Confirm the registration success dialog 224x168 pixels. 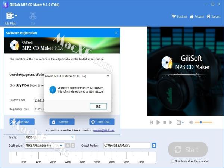coord(98,106)
